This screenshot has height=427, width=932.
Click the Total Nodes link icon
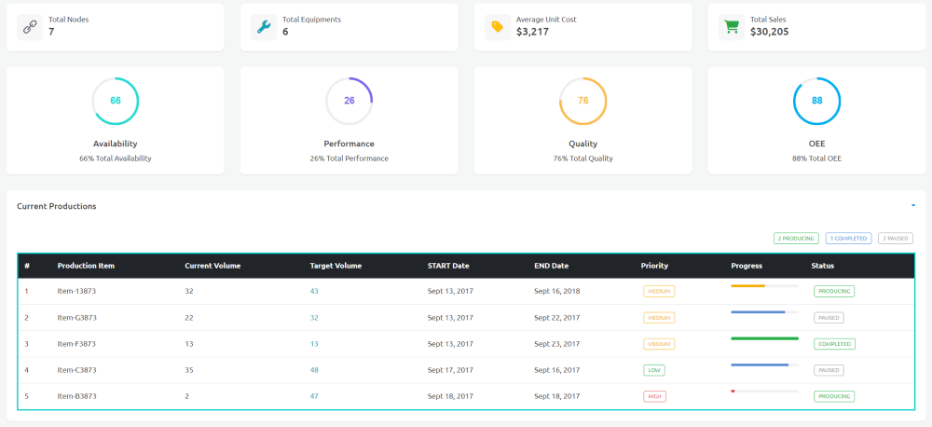pos(30,27)
